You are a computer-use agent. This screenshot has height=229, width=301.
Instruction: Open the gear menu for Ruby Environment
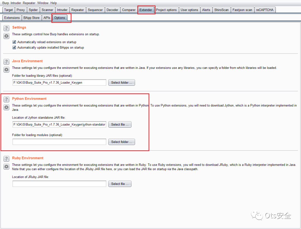point(6,167)
